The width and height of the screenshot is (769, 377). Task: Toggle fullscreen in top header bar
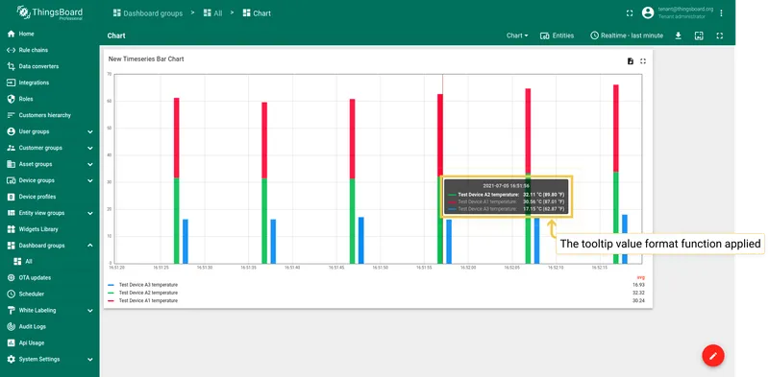pos(630,13)
